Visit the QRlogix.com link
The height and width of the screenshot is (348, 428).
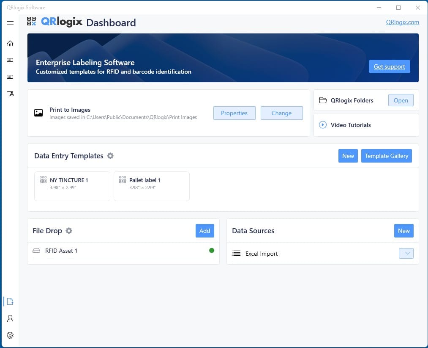coord(402,22)
